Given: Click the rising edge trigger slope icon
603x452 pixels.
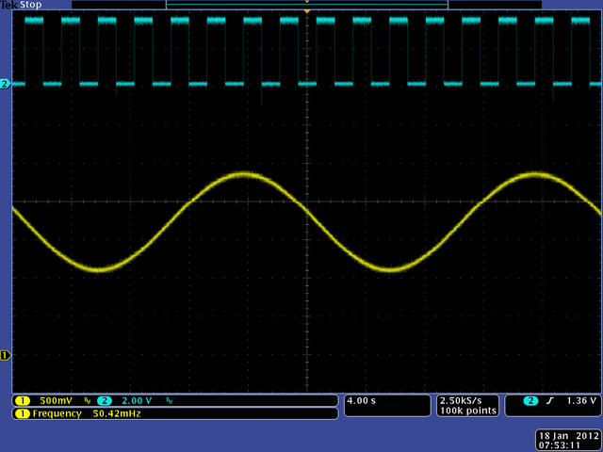Looking at the screenshot, I should coord(549,401).
